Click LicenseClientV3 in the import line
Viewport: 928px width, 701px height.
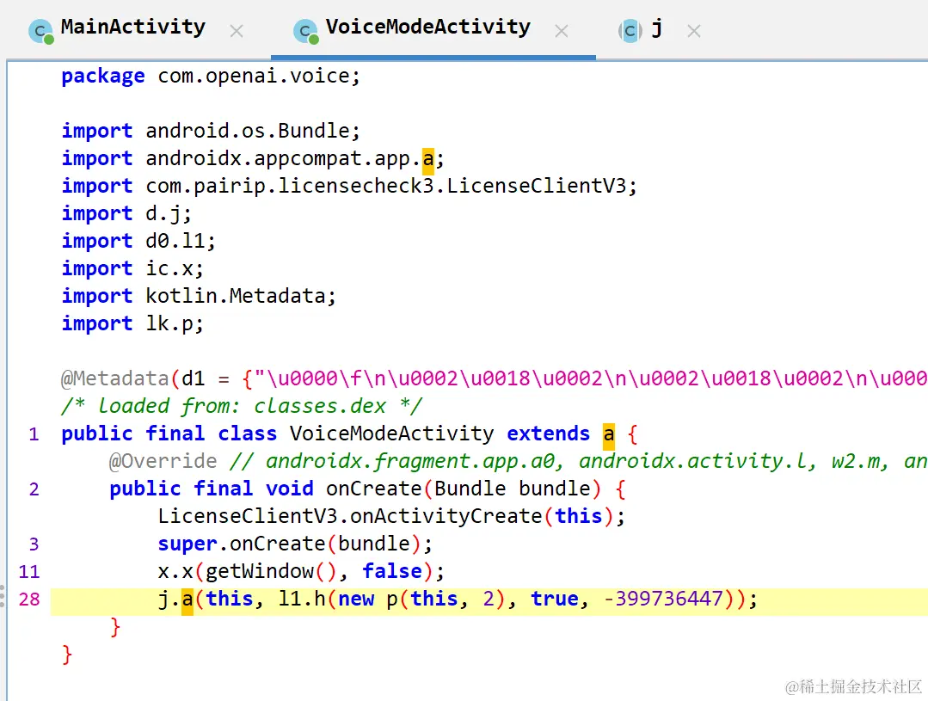tap(536, 186)
